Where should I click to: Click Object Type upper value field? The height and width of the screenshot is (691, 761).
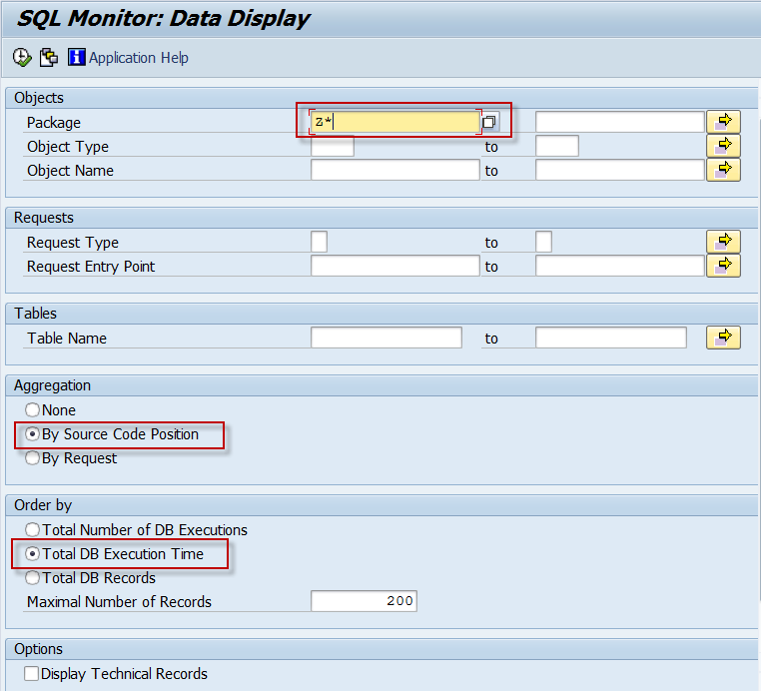(557, 146)
